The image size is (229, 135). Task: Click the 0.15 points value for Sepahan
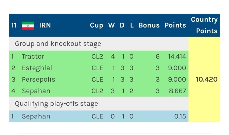[x=180, y=116]
